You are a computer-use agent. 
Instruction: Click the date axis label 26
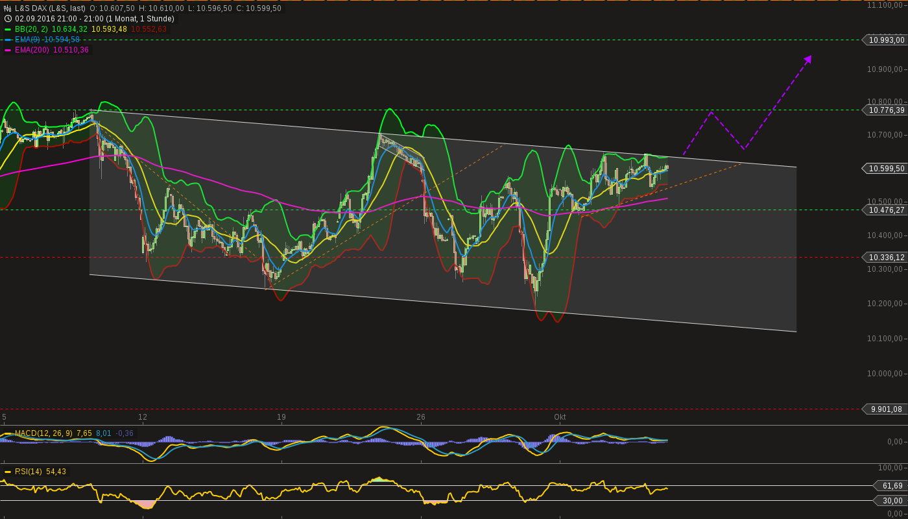[x=421, y=417]
